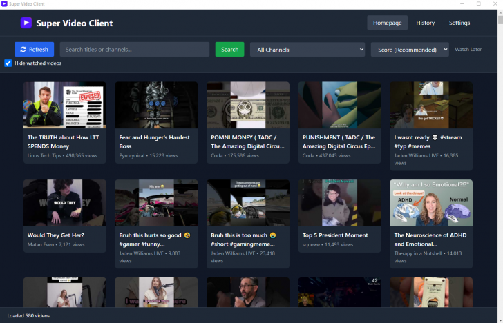Open Bruh this is too much thumbnail

coord(248,203)
